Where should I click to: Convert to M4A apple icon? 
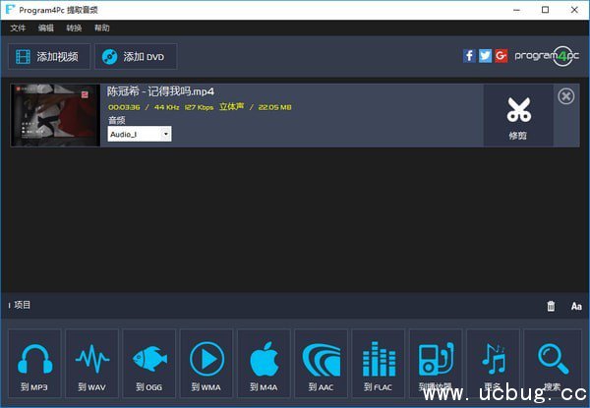[x=264, y=364]
